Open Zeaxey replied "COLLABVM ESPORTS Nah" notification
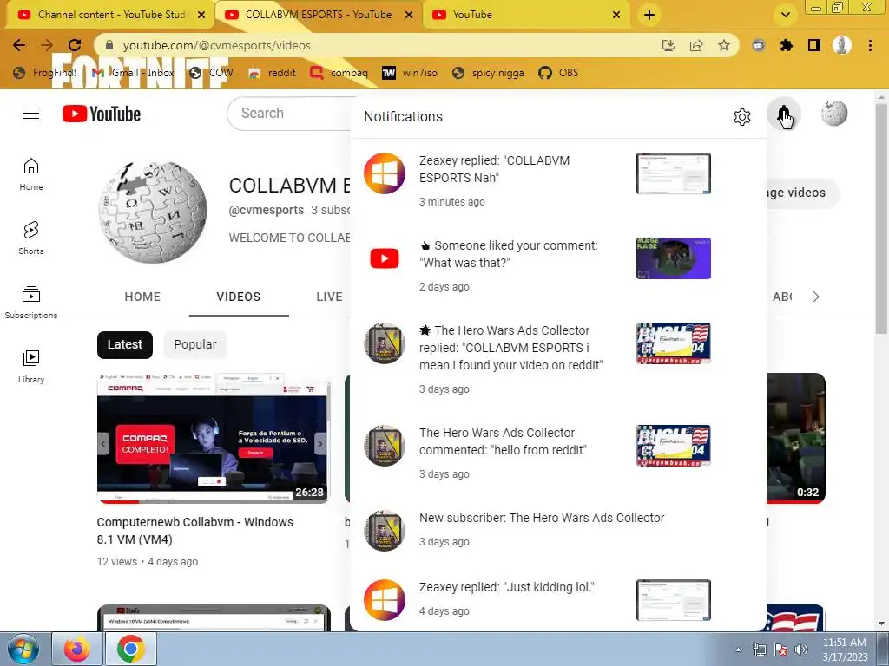 [x=558, y=180]
